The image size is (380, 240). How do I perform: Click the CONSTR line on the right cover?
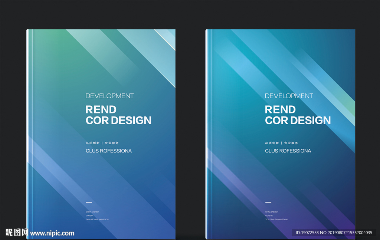(x=269, y=216)
